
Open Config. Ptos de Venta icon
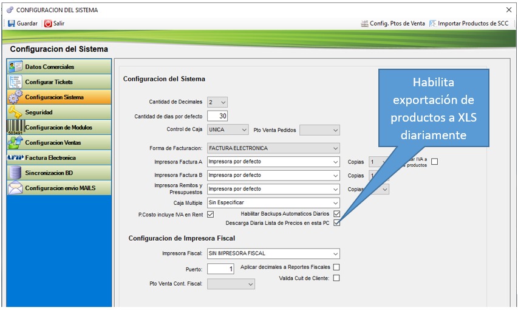[364, 23]
